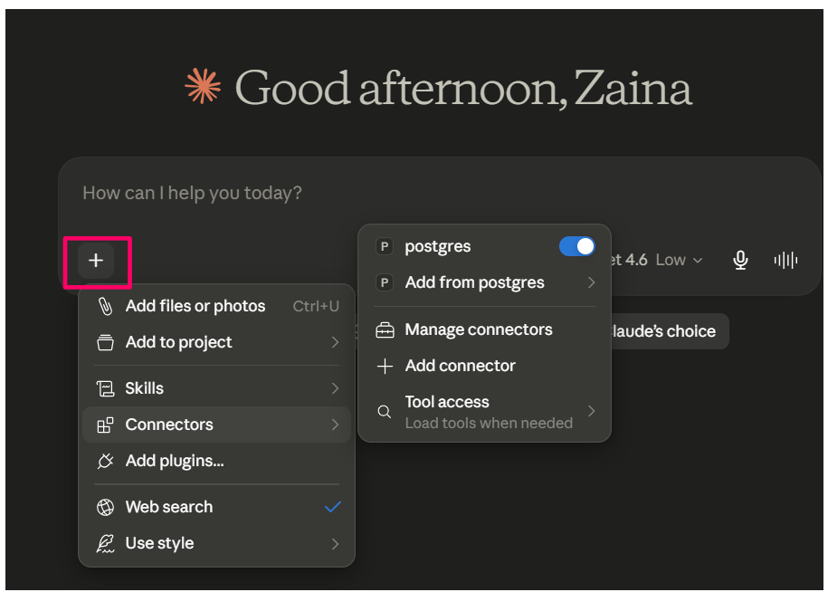Click the plus attachment button
828x592 pixels.
tap(96, 261)
